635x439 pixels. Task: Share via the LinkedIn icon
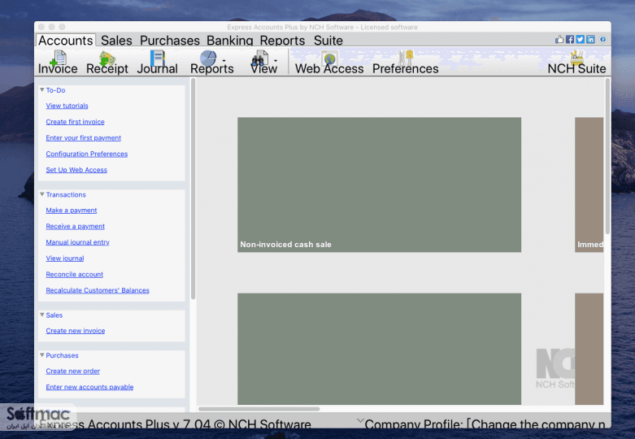point(591,39)
